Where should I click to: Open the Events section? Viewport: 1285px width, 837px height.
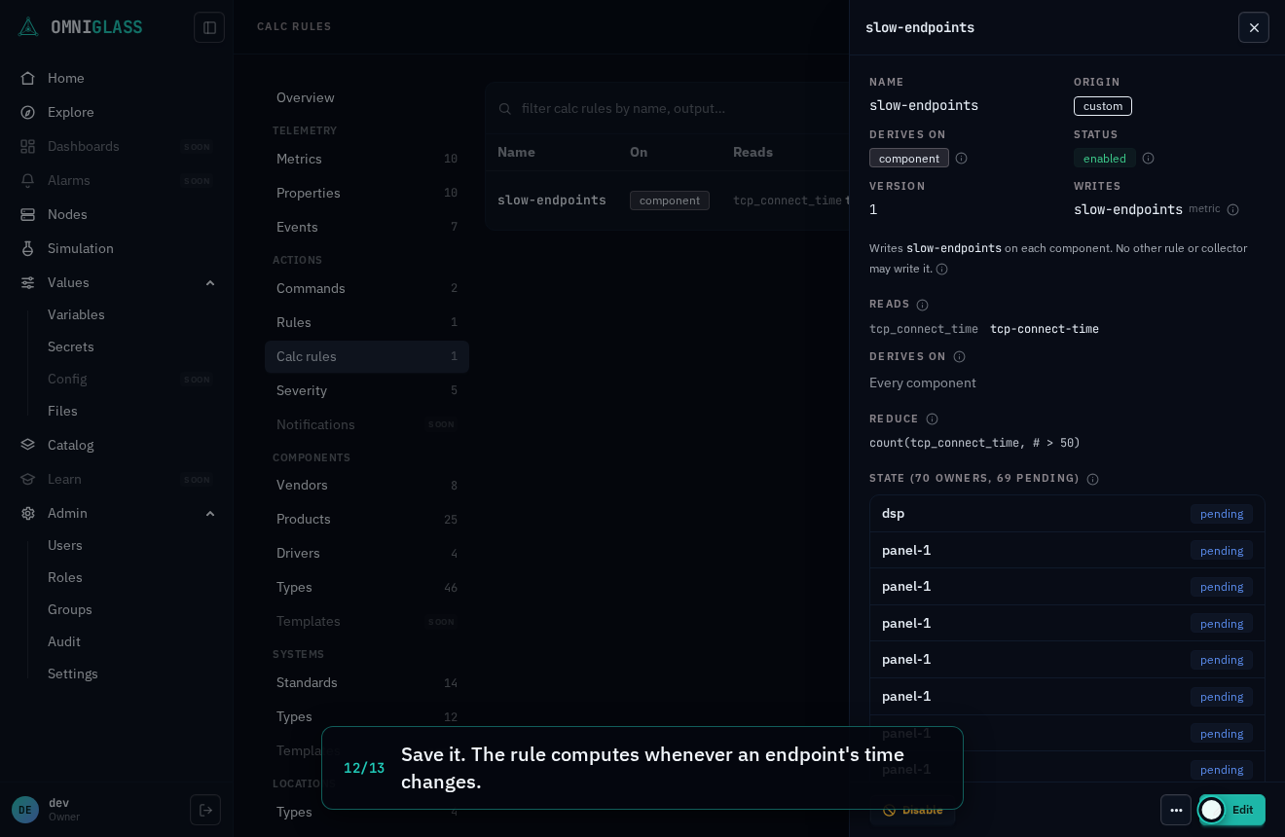pyautogui.click(x=367, y=227)
